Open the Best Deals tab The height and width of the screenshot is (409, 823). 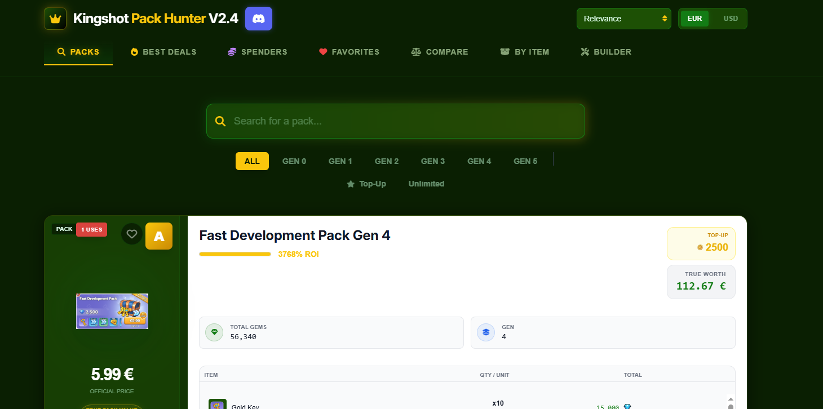click(x=163, y=52)
